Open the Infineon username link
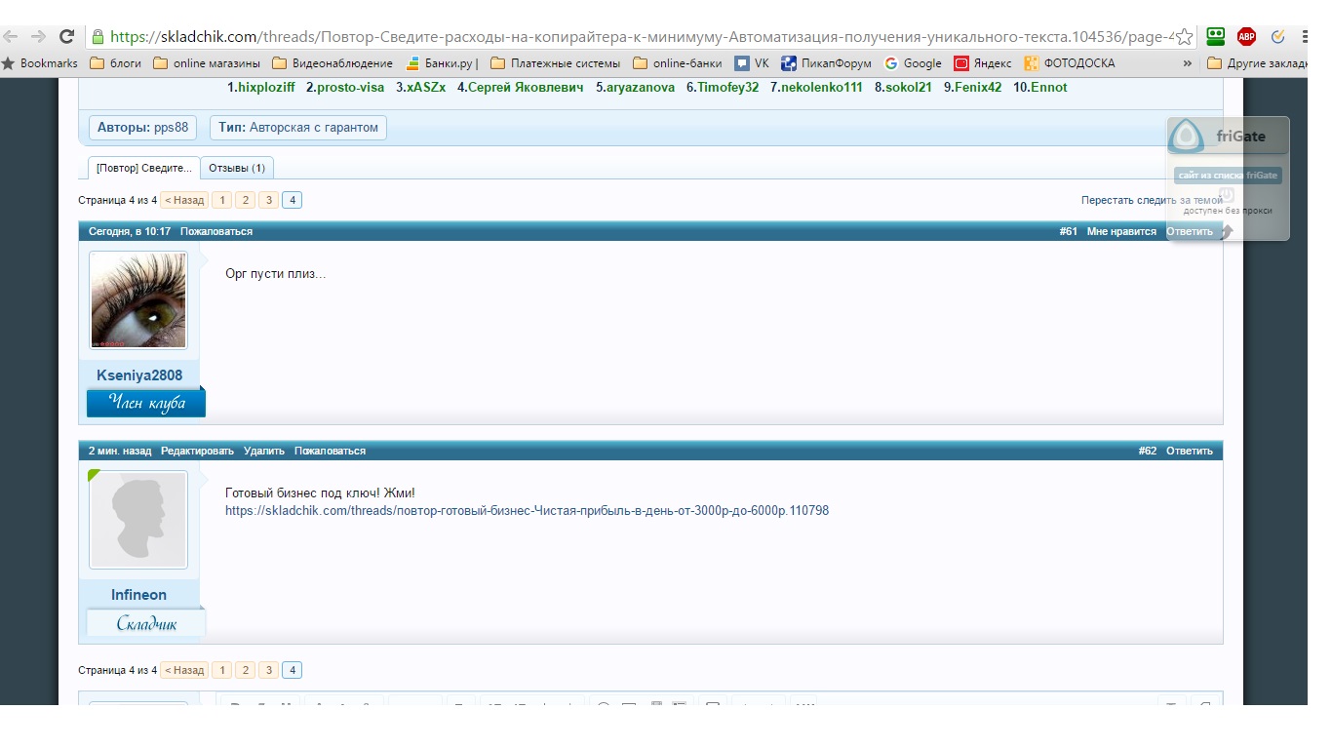1332x749 pixels. pos(138,595)
